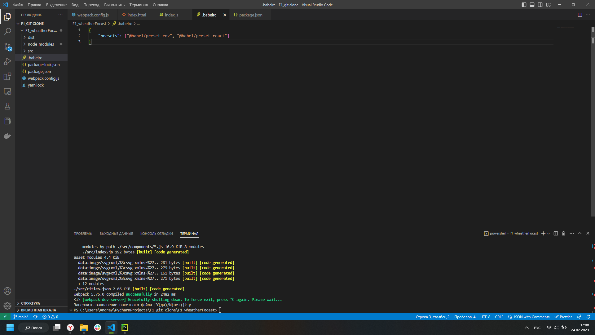This screenshot has width=595, height=335.
Task: Open the Manage settings gear
Action: [x=7, y=306]
